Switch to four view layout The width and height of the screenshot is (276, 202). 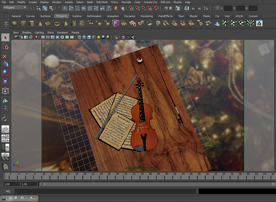coord(5,138)
